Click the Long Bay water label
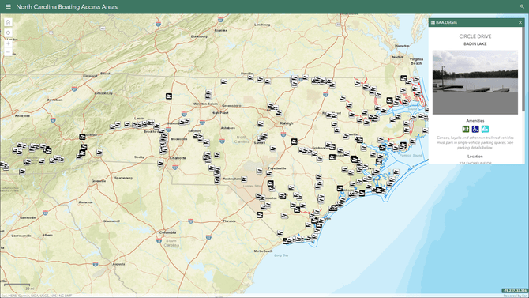The height and width of the screenshot is (298, 529). [281, 255]
